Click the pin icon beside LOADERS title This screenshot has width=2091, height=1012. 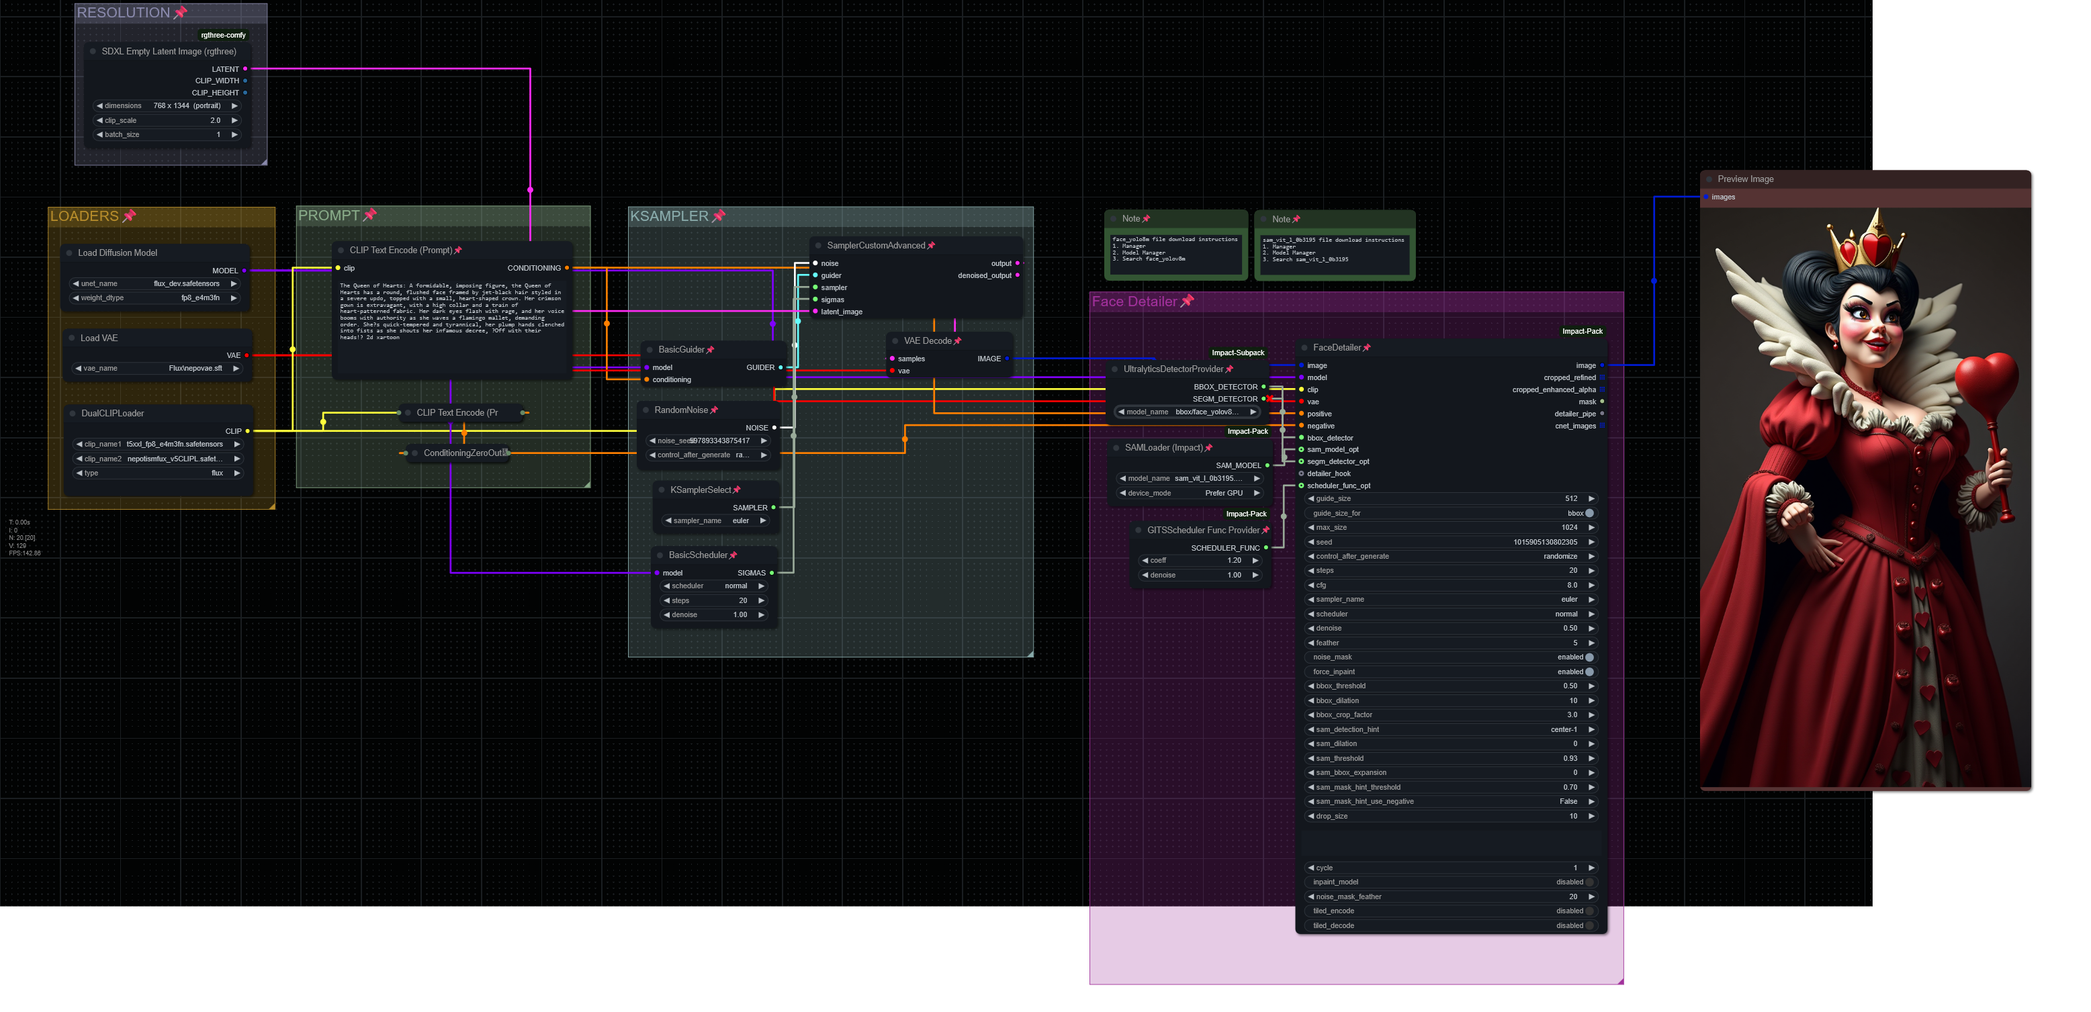(x=129, y=216)
